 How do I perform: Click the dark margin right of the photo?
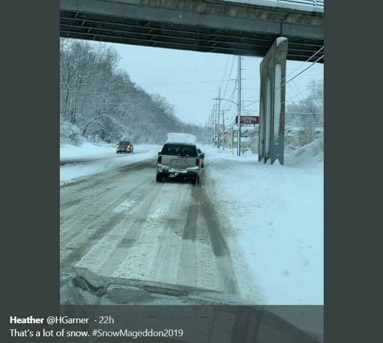coord(353,156)
